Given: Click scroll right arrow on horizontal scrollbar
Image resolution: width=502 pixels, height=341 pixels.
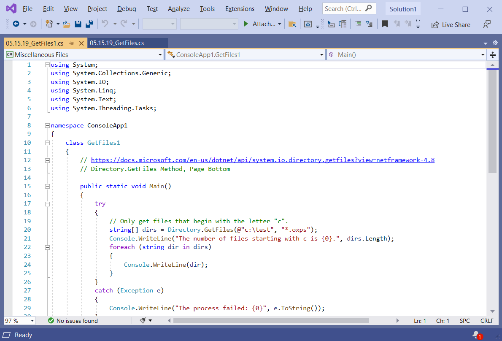Looking at the screenshot, I should pyautogui.click(x=398, y=320).
